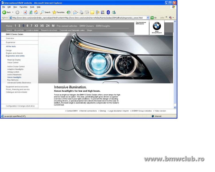215x172 pixels.
Task: Click Contact BMW footer link
Action: coord(72,111)
